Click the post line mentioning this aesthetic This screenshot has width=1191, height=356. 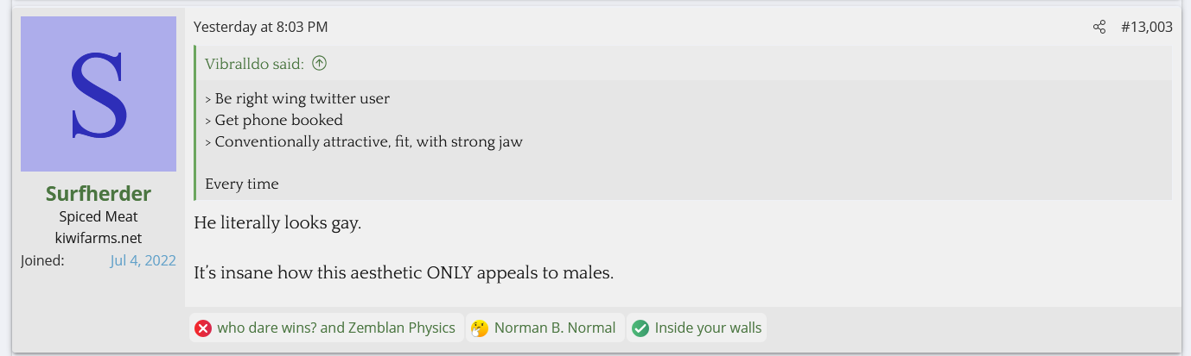click(x=404, y=273)
